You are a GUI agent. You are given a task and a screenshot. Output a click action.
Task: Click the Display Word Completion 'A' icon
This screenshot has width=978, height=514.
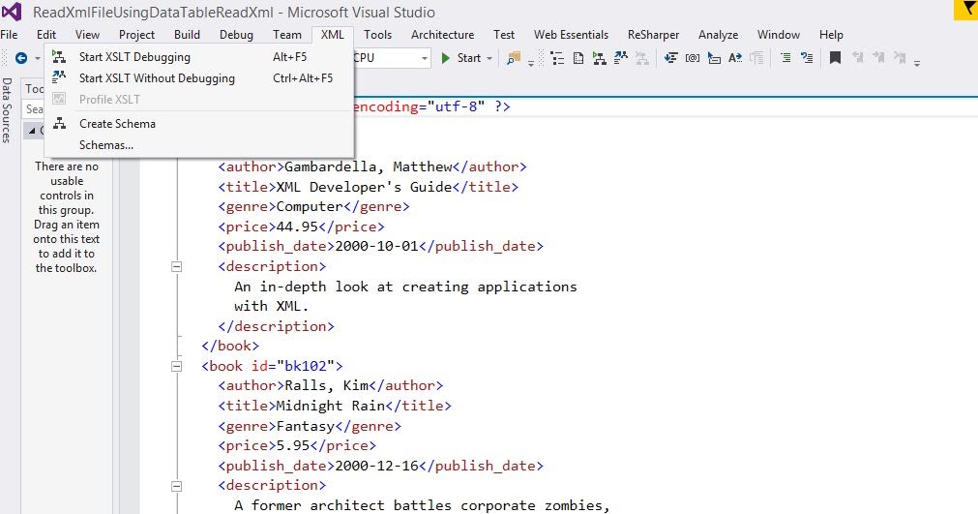[735, 58]
